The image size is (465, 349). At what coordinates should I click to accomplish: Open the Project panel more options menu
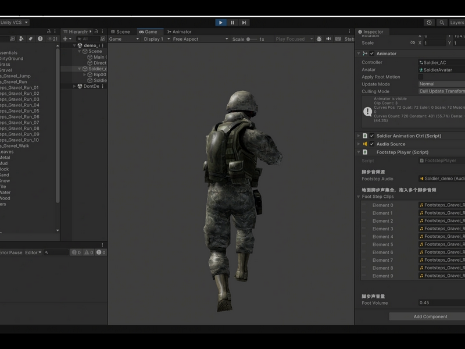55,31
